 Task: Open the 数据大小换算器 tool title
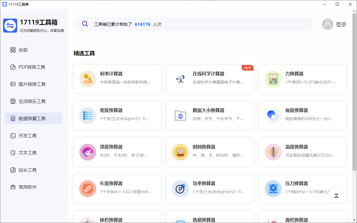(209, 111)
